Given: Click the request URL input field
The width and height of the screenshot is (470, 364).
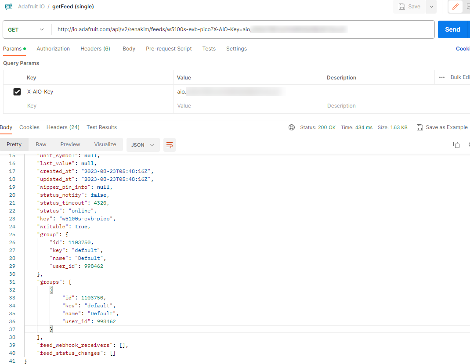Looking at the screenshot, I should pos(243,29).
